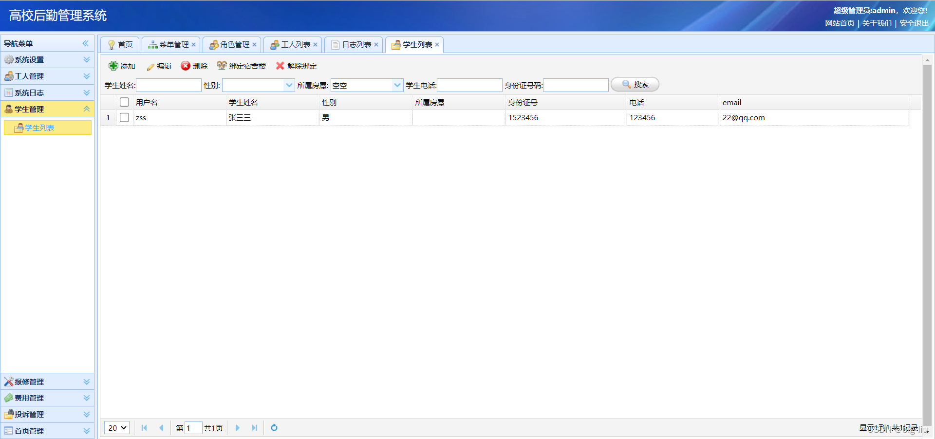Close the 日志列表 tab

pos(376,45)
